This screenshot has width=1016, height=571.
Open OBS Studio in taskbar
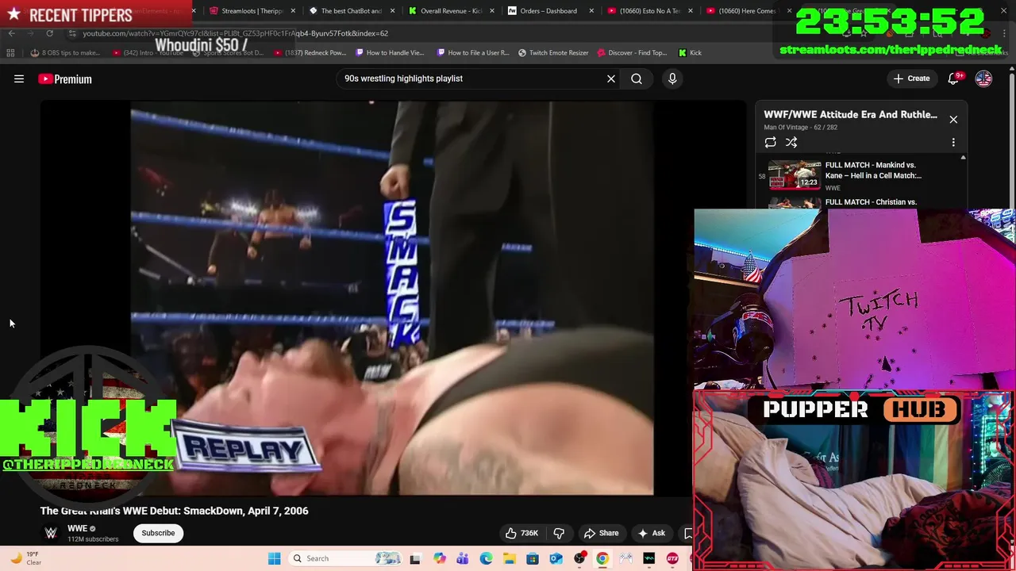coord(579,558)
